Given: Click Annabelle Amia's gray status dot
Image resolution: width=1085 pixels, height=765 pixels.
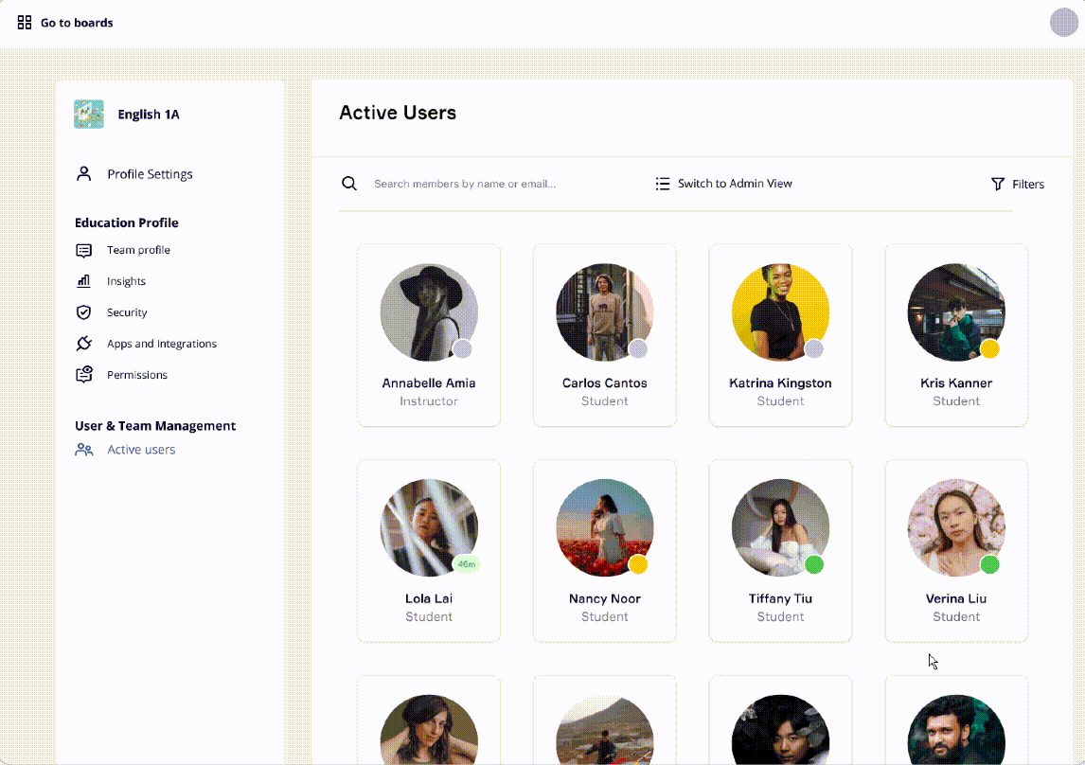Looking at the screenshot, I should pyautogui.click(x=462, y=348).
